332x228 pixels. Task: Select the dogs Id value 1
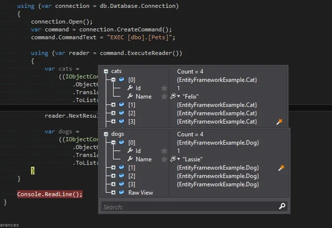pos(179,151)
